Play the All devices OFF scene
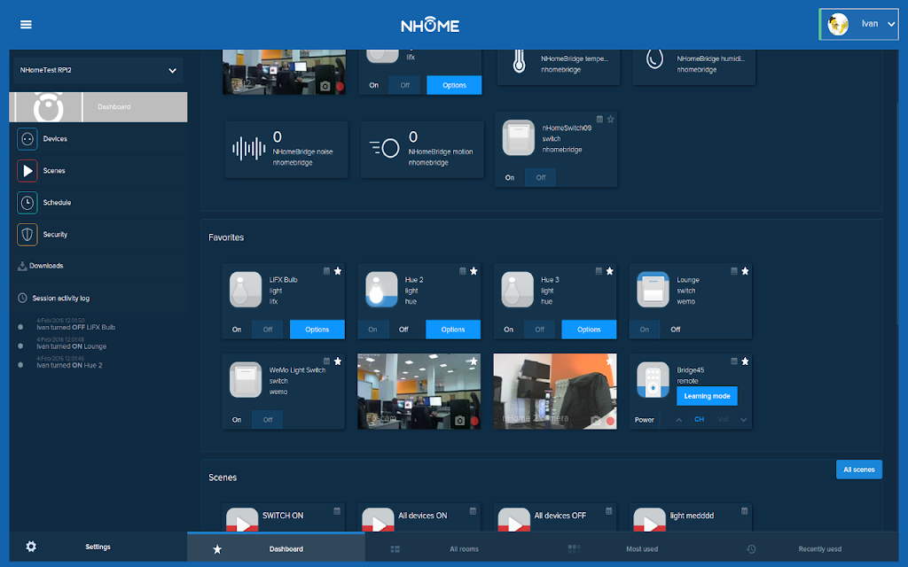This screenshot has width=908, height=567. click(x=514, y=519)
